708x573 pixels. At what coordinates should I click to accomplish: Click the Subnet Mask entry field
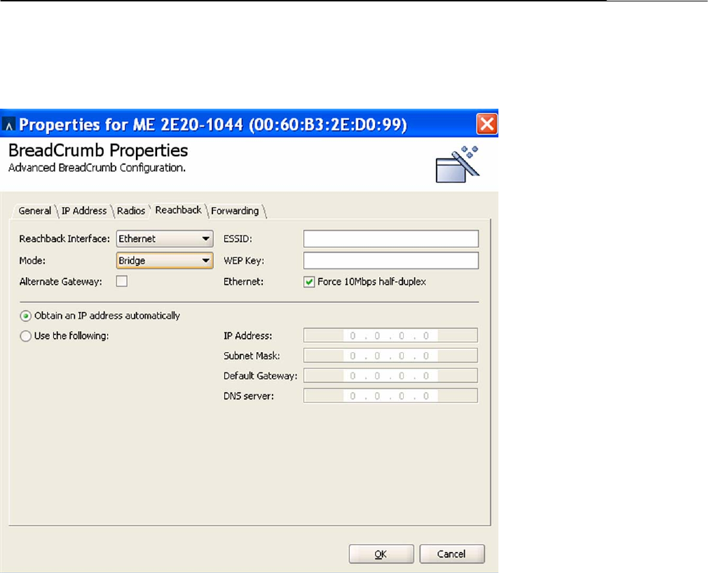tap(390, 356)
